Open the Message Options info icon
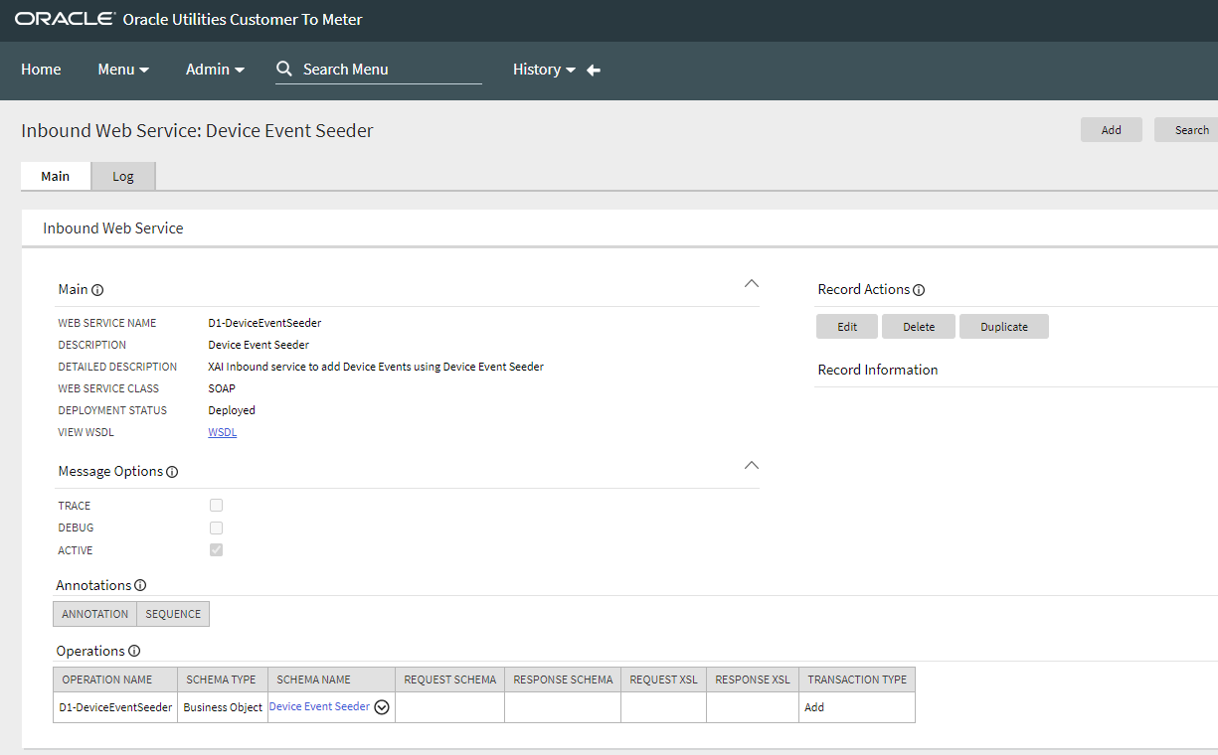 [172, 472]
